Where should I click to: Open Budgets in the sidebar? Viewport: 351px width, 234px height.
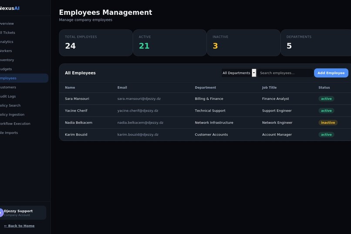click(x=6, y=69)
